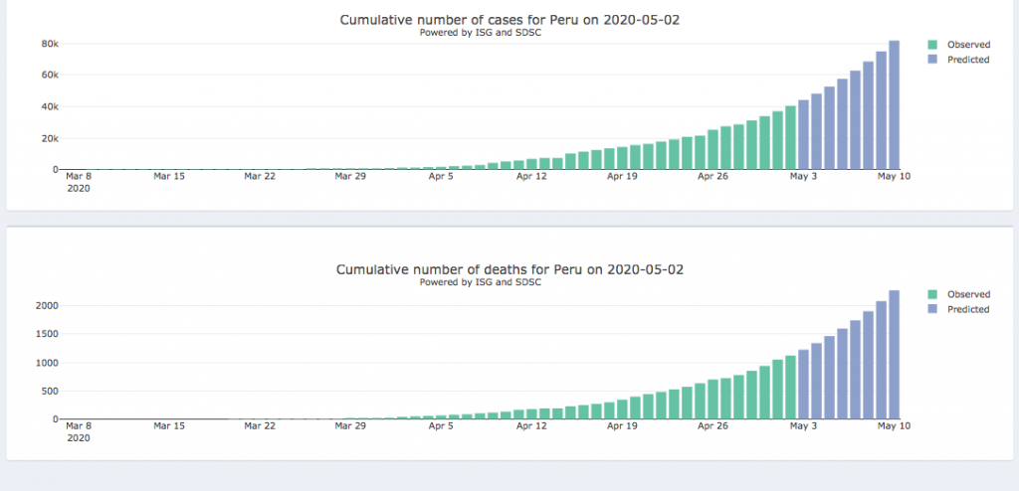Select the tallest predicted bar in cases chart

894,105
